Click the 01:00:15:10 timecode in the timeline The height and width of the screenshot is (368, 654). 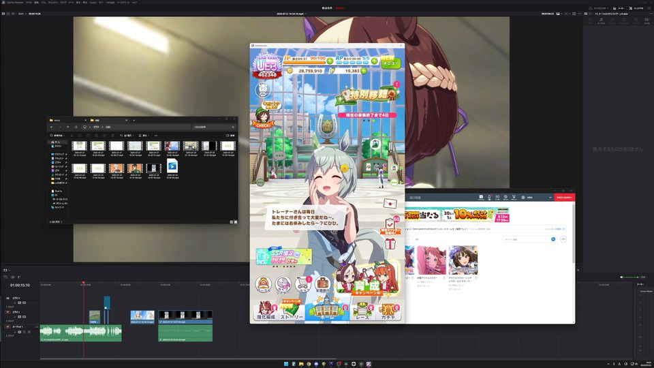pyautogui.click(x=20, y=286)
